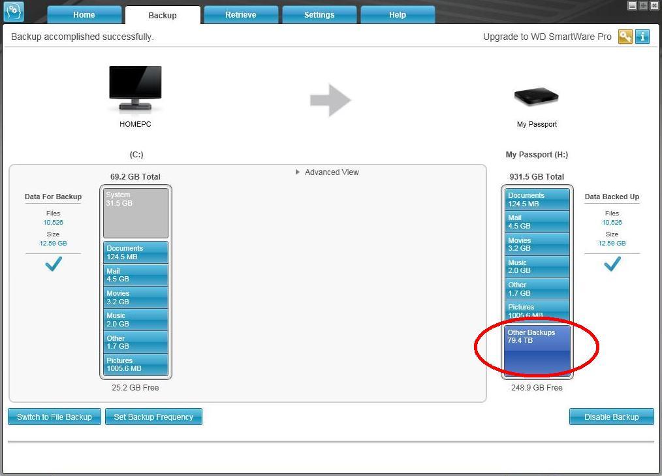The height and width of the screenshot is (476, 662).
Task: Select Pictures category on the C: drive gauge
Action: (x=136, y=364)
